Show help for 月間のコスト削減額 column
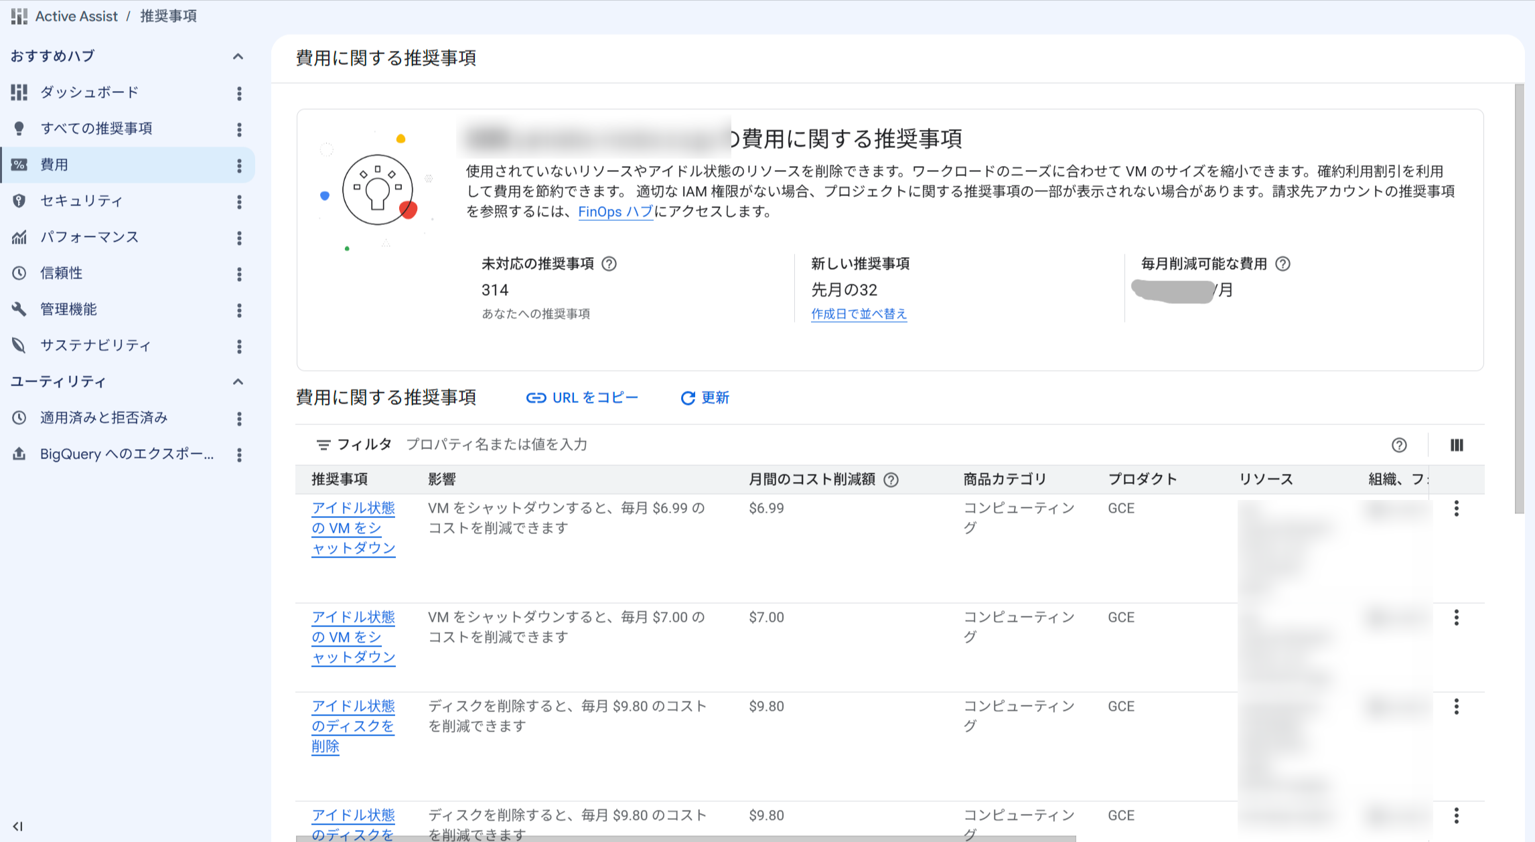1535x842 pixels. (x=891, y=480)
